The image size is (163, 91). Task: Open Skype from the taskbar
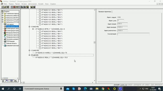tap(74, 89)
